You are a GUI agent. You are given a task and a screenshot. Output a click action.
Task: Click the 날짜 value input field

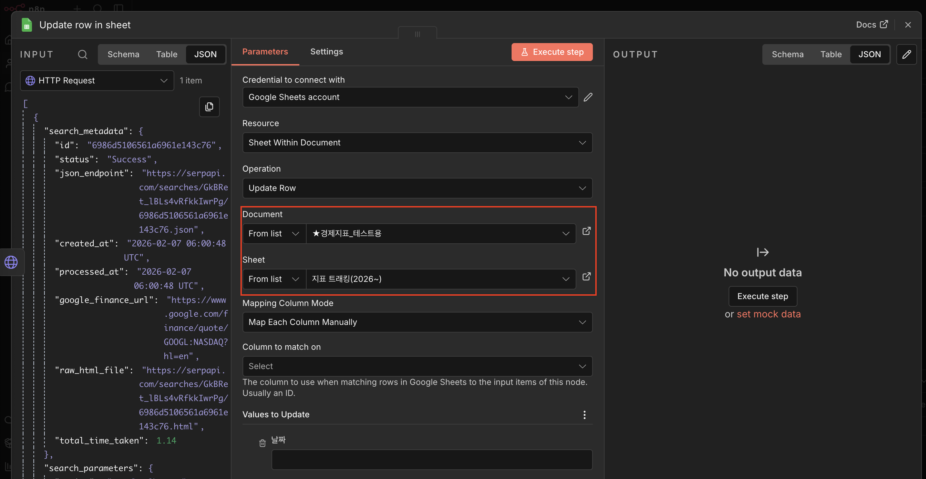tap(431, 459)
